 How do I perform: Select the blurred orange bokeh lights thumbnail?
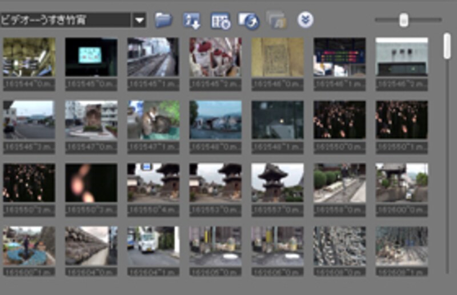tap(91, 183)
